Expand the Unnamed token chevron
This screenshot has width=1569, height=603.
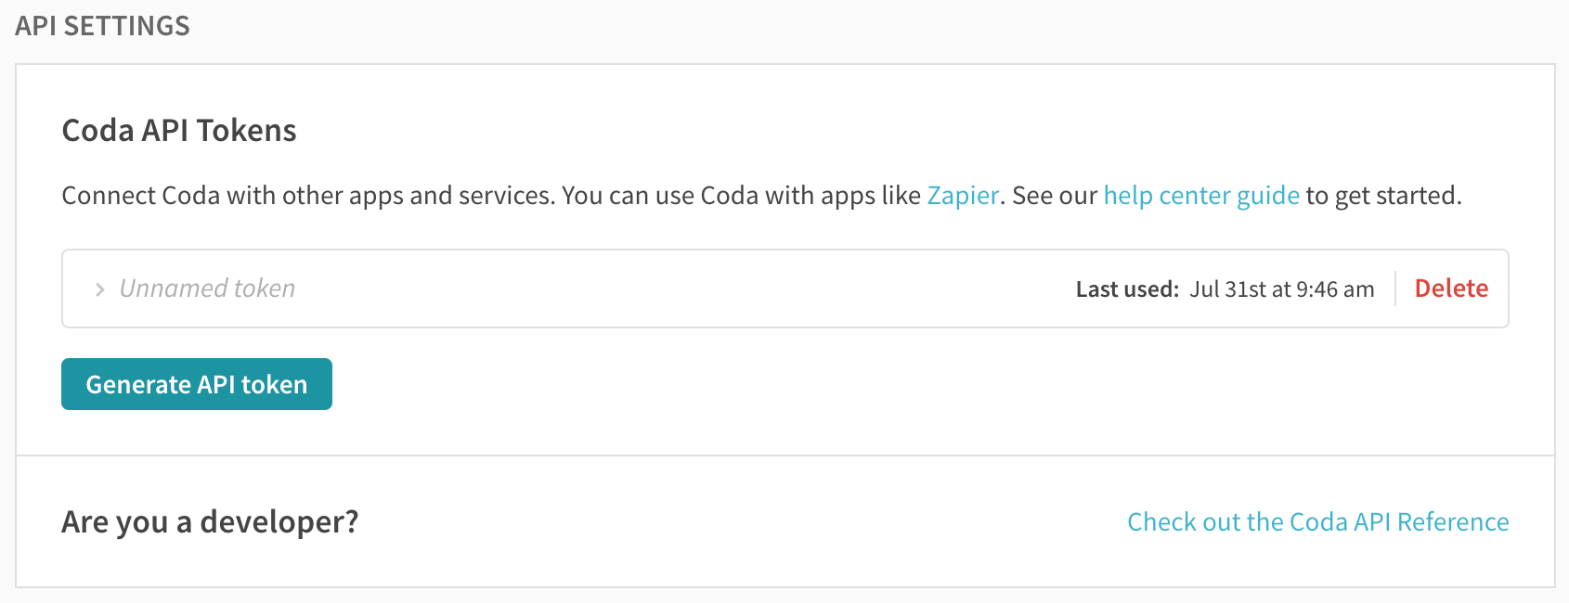(100, 290)
